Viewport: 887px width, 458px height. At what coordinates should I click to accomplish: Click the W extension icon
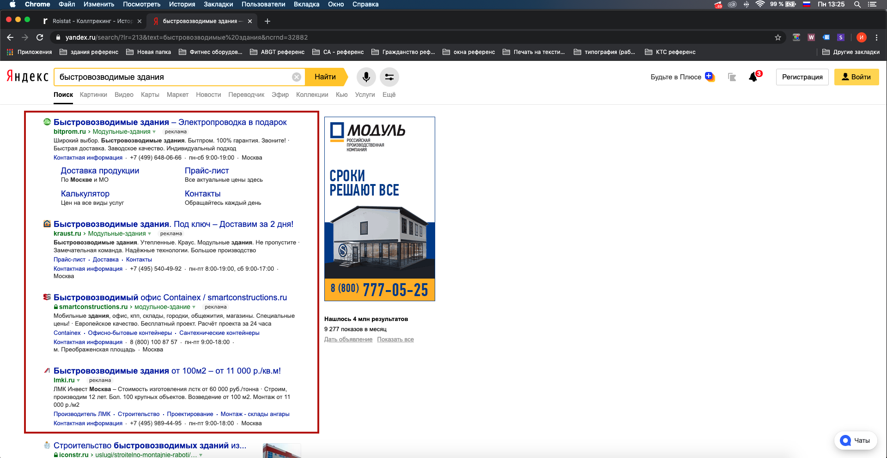tap(811, 37)
